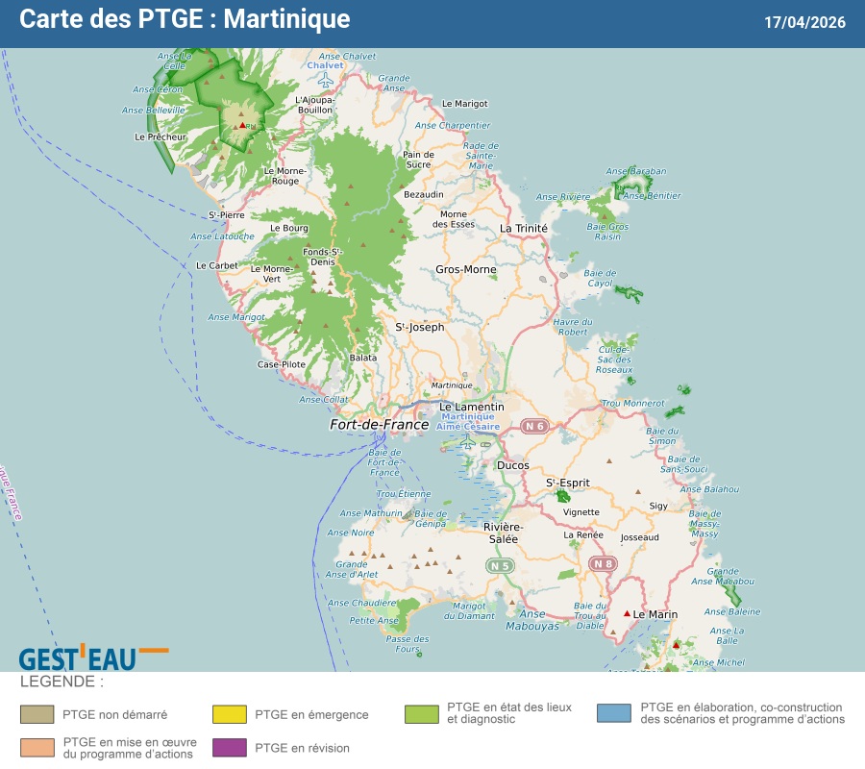The height and width of the screenshot is (769, 865).
Task: Select the green 'état des lieux et diagnostic' swatch
Action: [421, 713]
